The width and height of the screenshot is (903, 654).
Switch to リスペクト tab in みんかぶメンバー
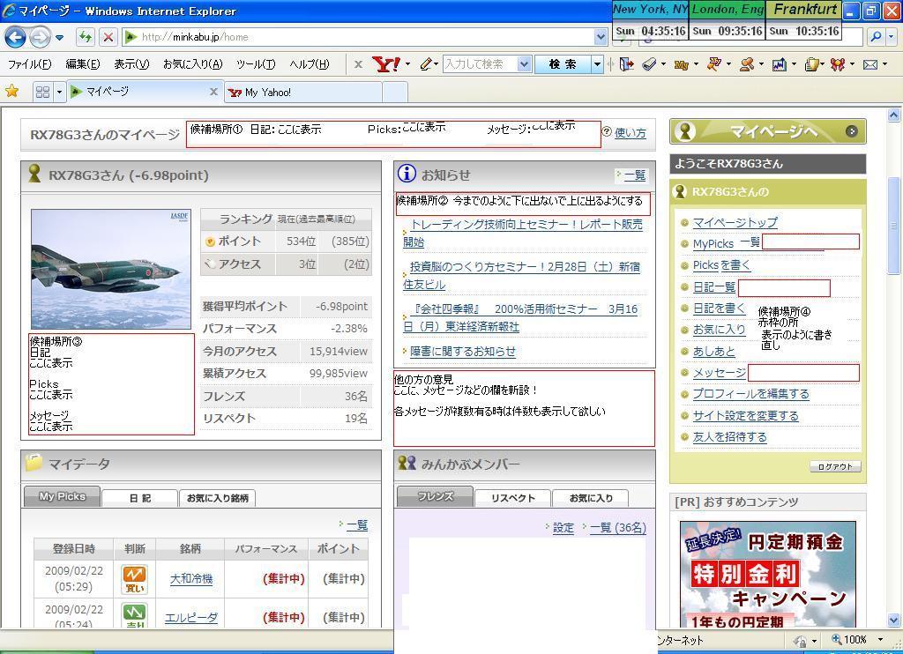click(x=512, y=498)
